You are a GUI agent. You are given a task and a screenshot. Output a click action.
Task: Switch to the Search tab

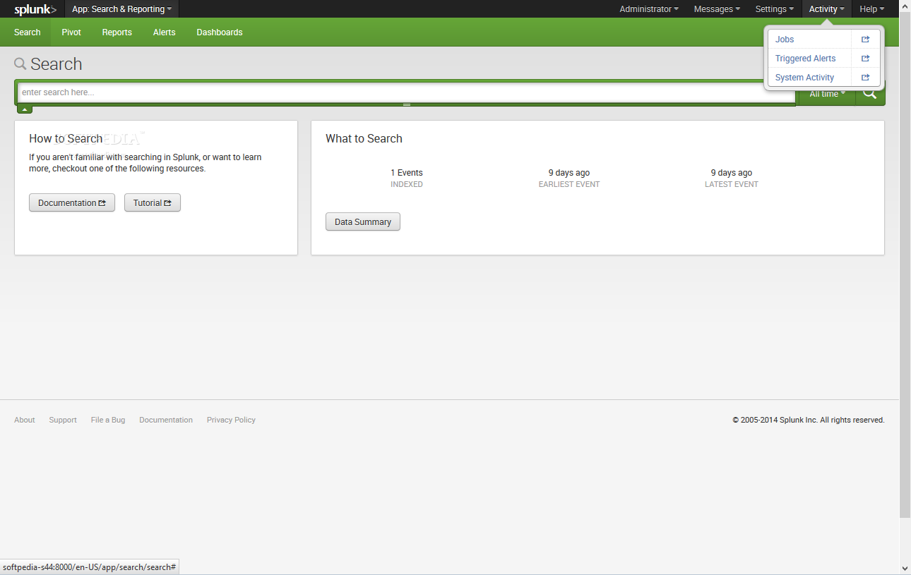[28, 32]
